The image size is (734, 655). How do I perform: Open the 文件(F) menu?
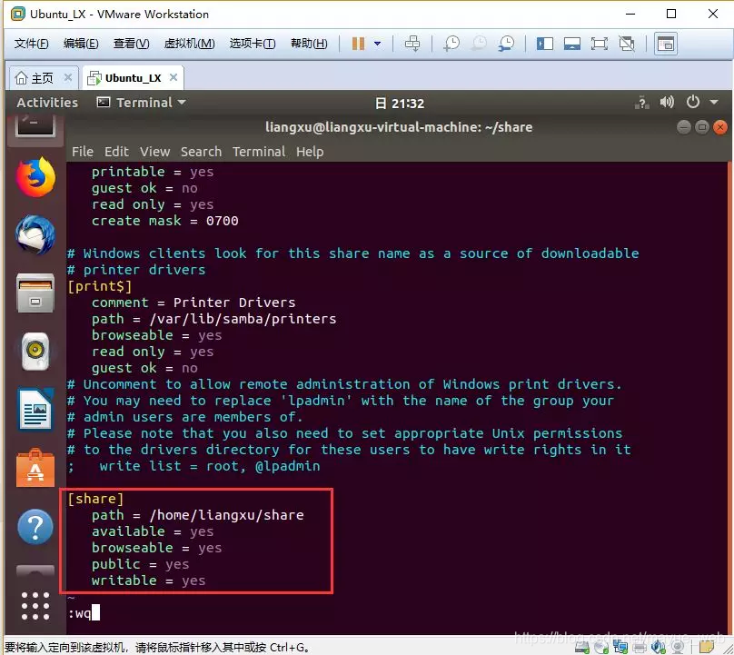click(32, 44)
